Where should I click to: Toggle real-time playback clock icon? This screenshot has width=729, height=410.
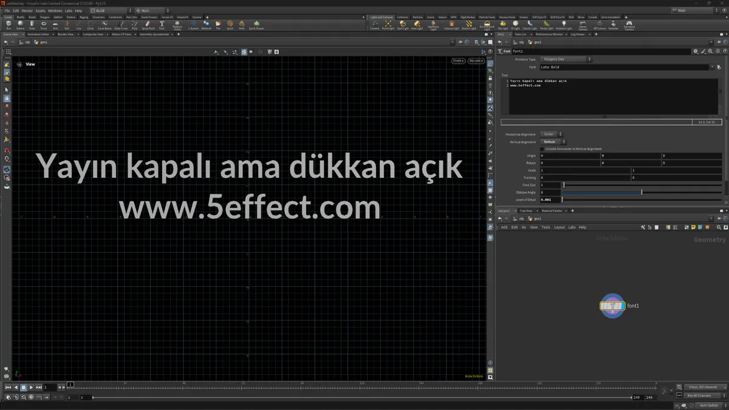[31, 397]
